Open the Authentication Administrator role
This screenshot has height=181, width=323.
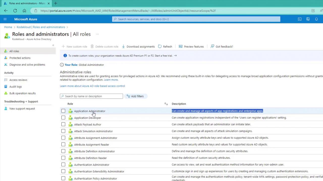(92, 165)
